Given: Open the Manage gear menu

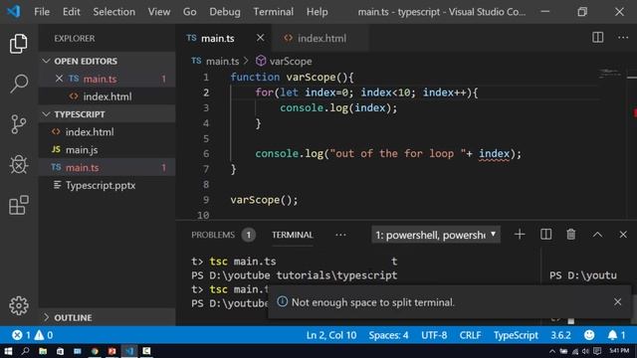Looking at the screenshot, I should coord(19,305).
